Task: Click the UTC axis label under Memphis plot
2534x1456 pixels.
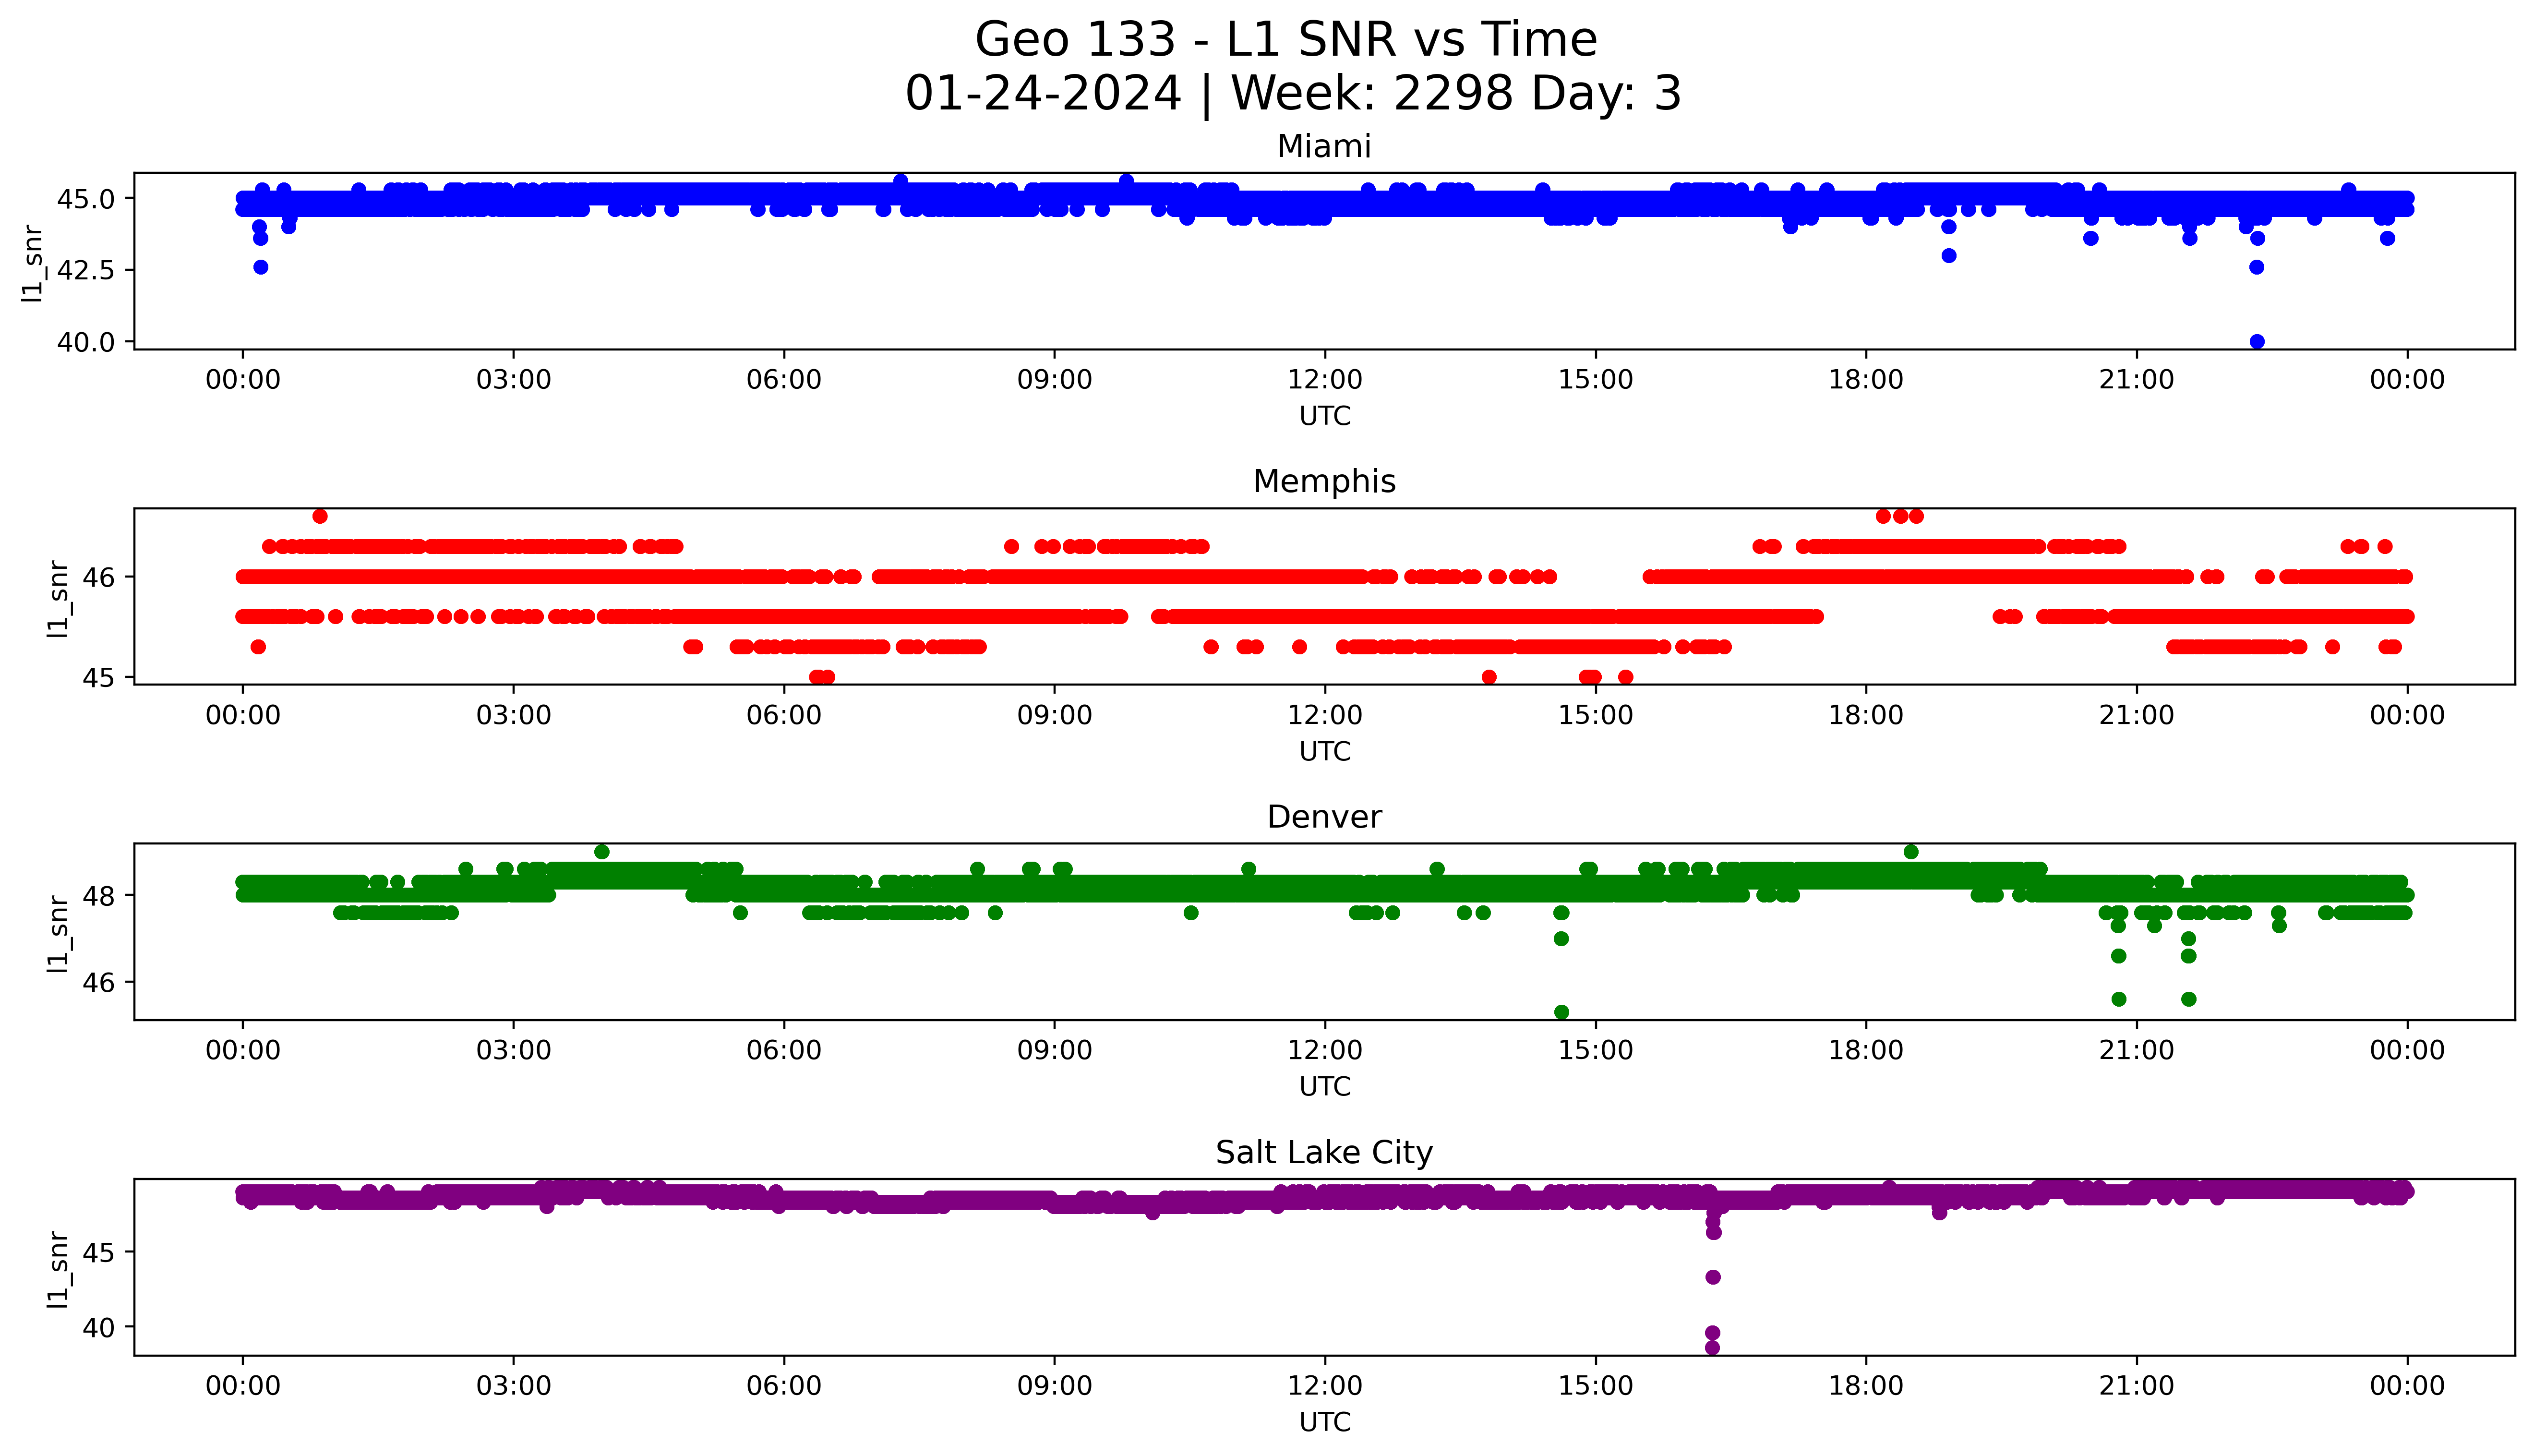Action: click(1324, 751)
